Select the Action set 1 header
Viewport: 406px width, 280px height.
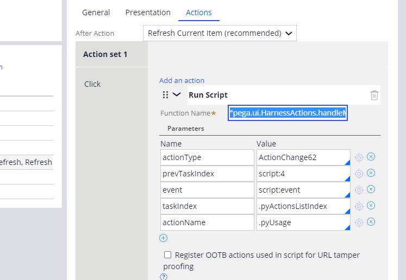105,54
